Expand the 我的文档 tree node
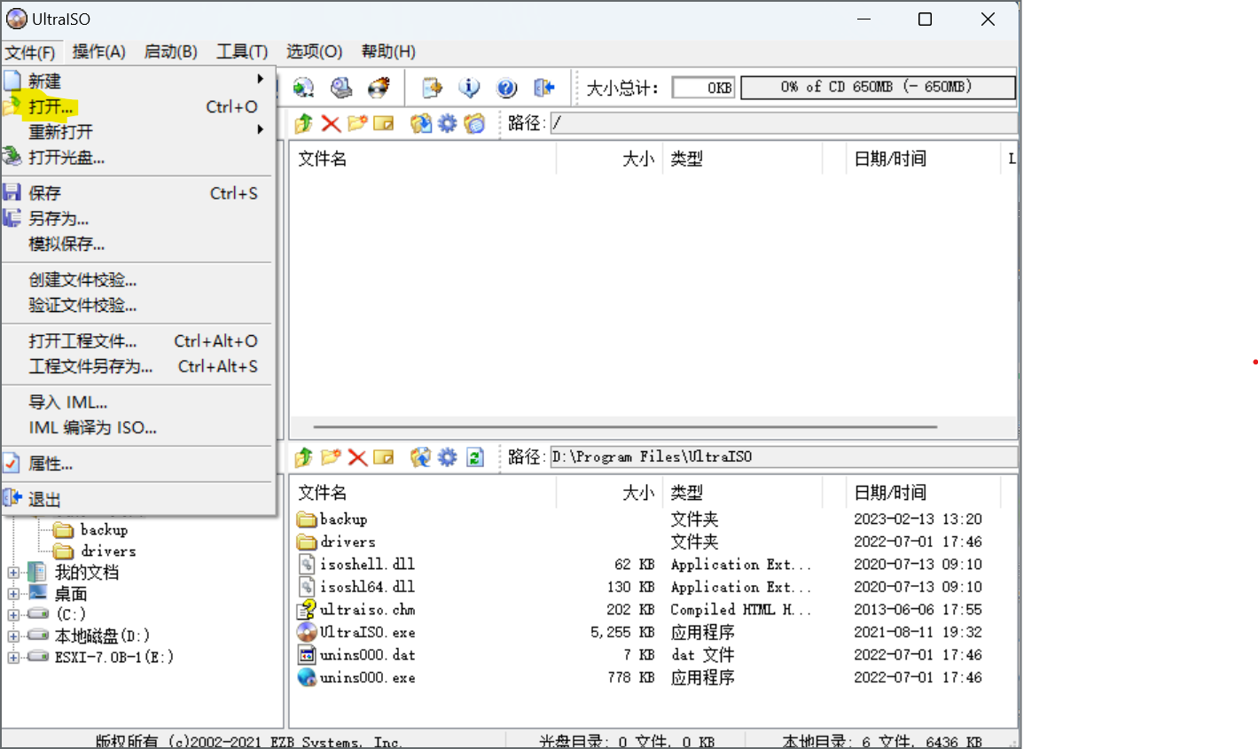This screenshot has height=749, width=1258. click(13, 573)
